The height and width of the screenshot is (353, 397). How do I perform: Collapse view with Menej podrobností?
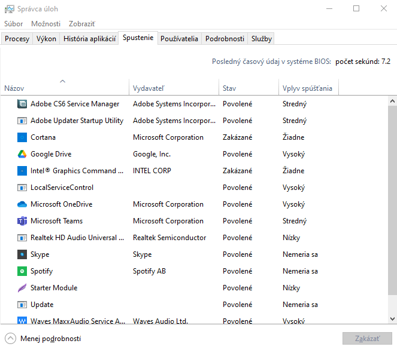tap(43, 338)
